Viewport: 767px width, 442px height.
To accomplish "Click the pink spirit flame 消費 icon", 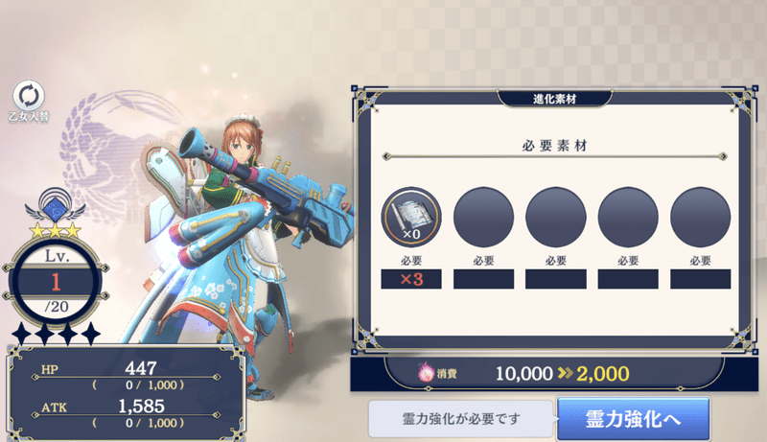I will pyautogui.click(x=426, y=373).
